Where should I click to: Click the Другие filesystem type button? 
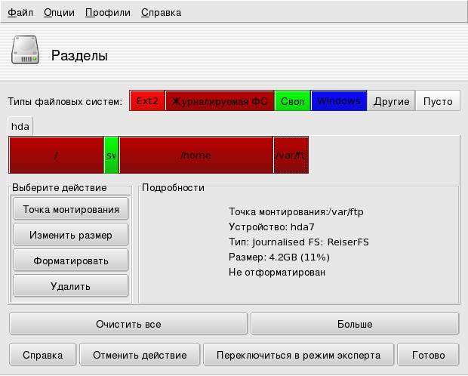coord(391,101)
